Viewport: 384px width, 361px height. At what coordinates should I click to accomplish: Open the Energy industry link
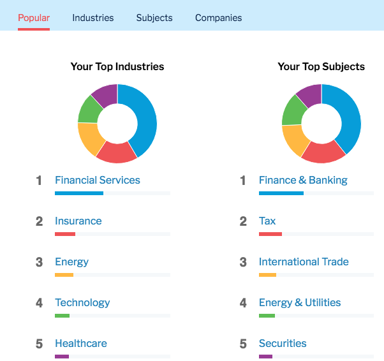(71, 262)
